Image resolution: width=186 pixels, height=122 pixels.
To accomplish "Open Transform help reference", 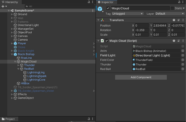I will [174, 20].
